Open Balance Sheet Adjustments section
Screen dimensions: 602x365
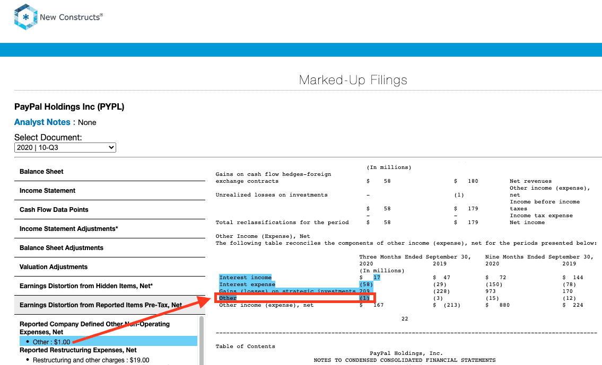pos(110,248)
